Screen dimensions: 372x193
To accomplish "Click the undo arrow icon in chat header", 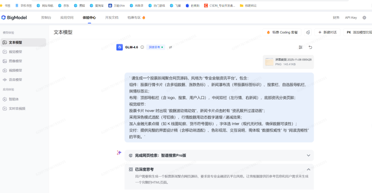I will [x=310, y=47].
